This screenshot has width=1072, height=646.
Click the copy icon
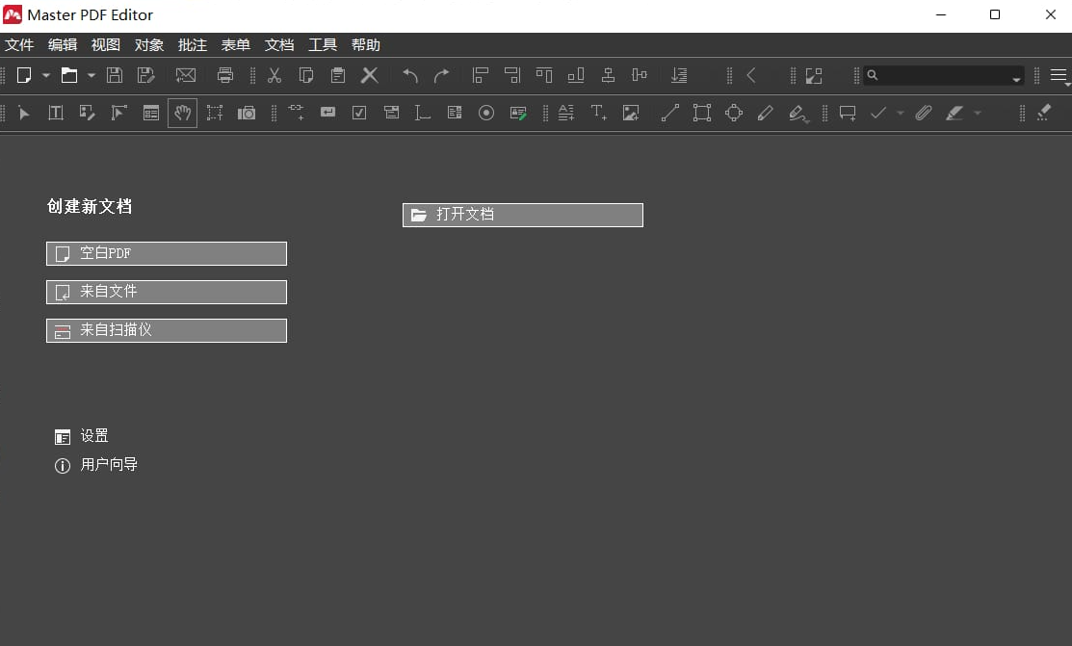tap(306, 75)
